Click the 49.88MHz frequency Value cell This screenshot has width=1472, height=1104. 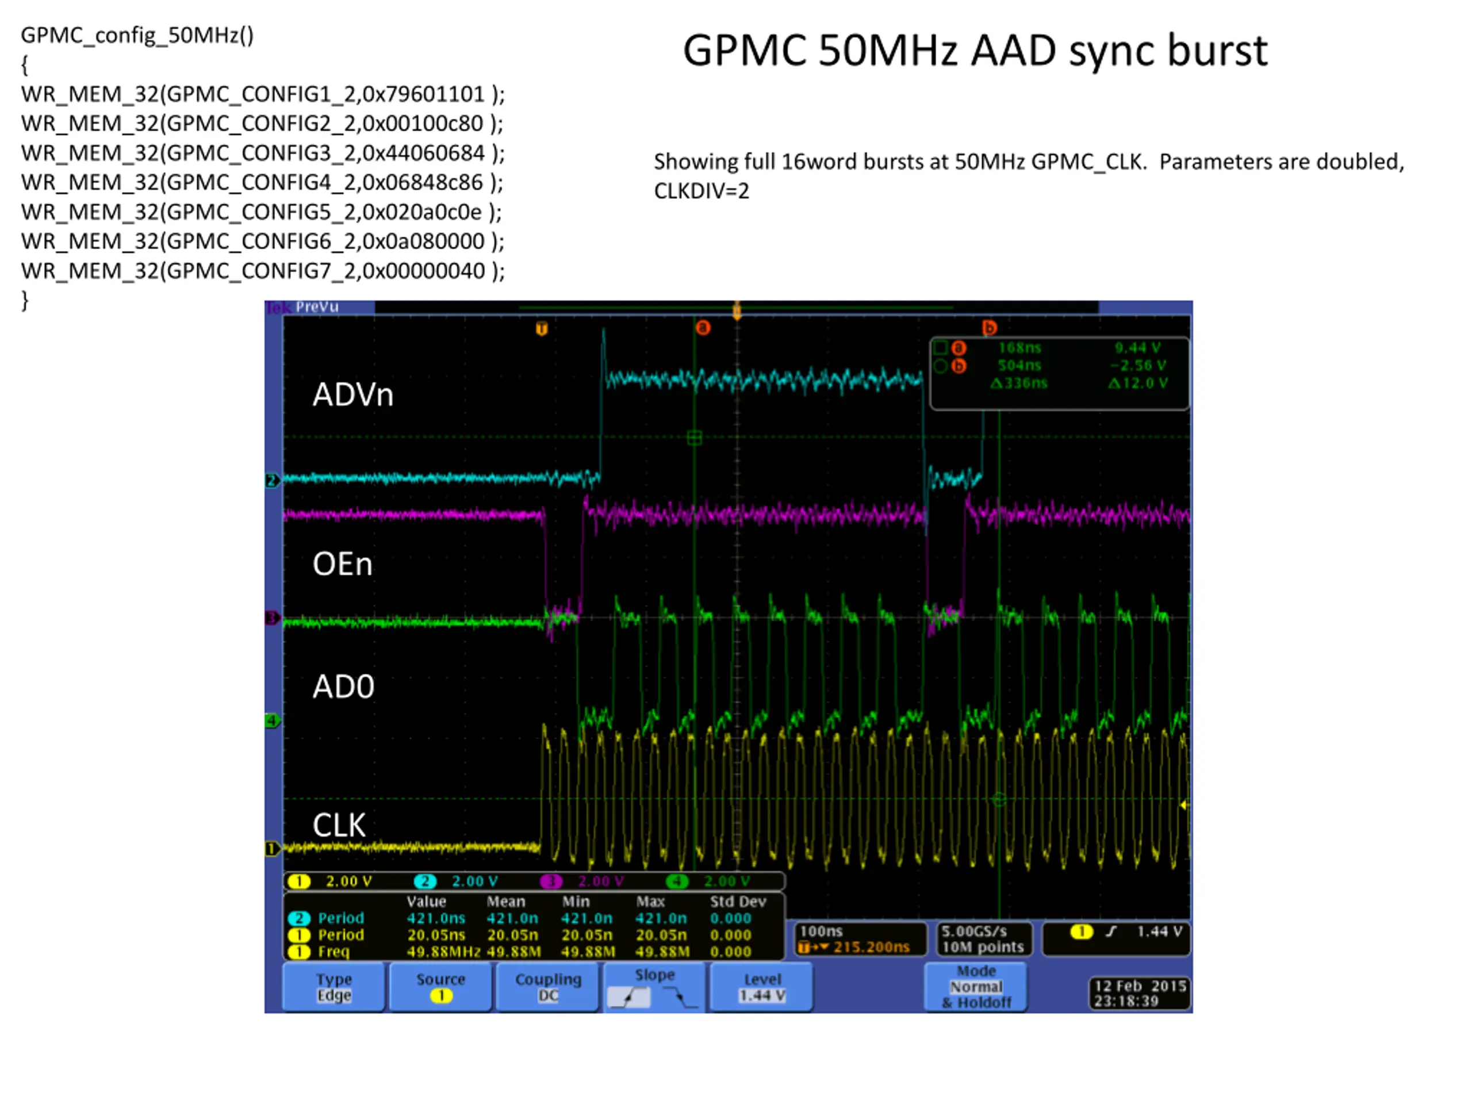pos(443,952)
